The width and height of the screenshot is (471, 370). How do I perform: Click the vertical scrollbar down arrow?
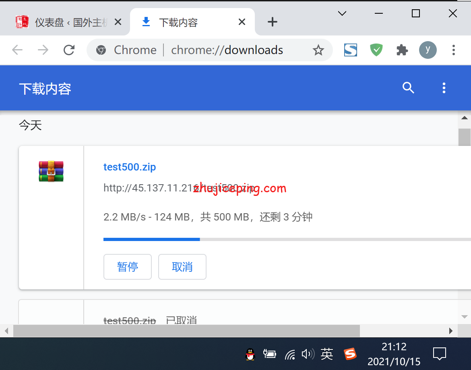tap(465, 317)
